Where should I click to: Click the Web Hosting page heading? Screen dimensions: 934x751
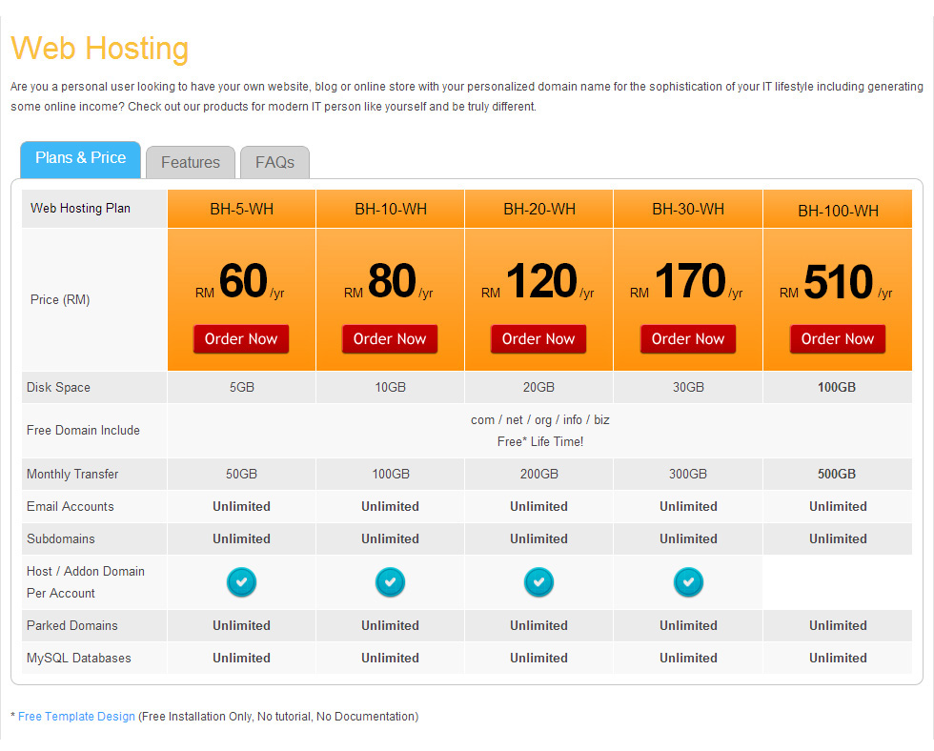[100, 49]
